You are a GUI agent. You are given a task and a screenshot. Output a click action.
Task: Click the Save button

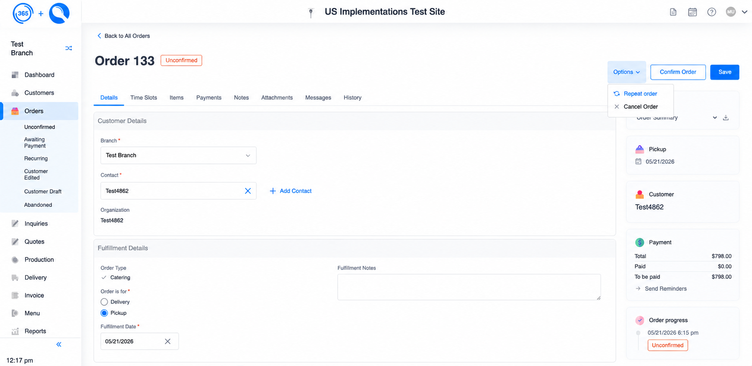(725, 72)
